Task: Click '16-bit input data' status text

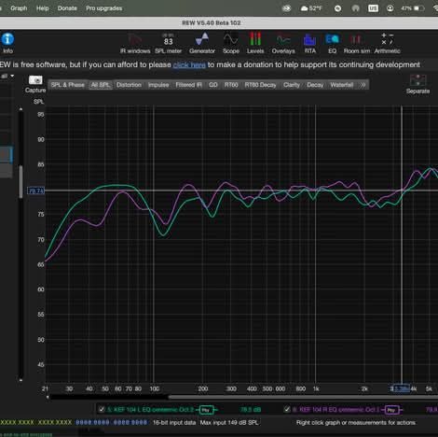Action: (x=174, y=423)
